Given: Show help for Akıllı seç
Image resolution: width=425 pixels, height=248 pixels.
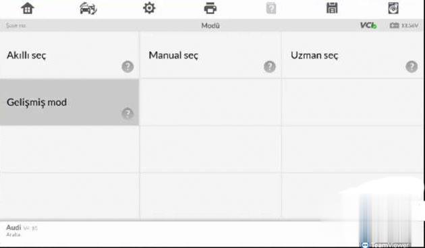Looking at the screenshot, I should click(x=128, y=67).
